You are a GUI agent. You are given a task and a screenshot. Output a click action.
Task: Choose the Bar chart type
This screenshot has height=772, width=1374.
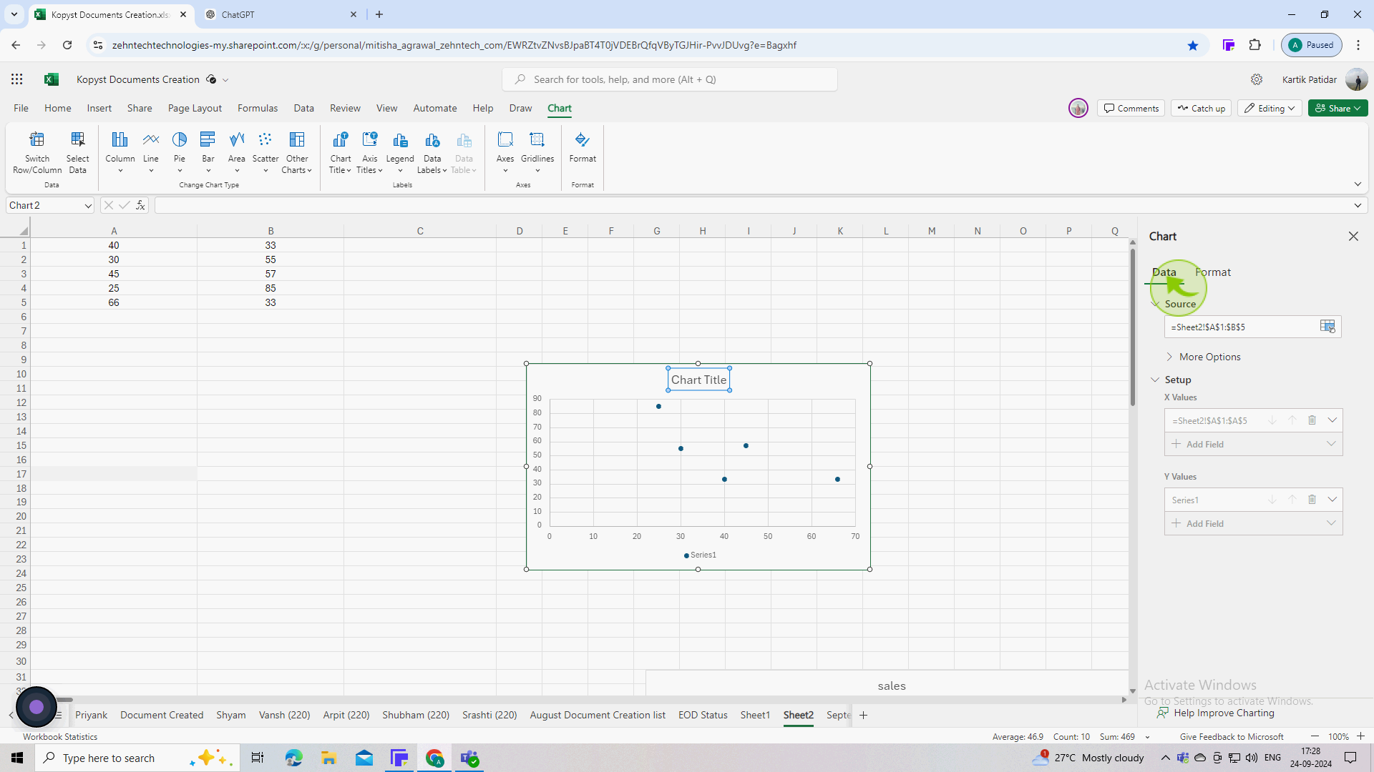pyautogui.click(x=208, y=152)
